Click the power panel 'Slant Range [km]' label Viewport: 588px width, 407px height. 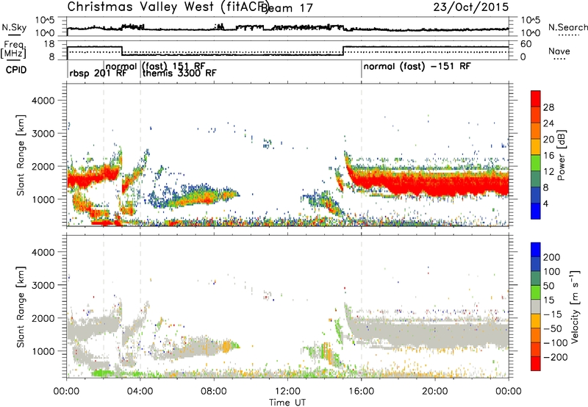click(21, 155)
